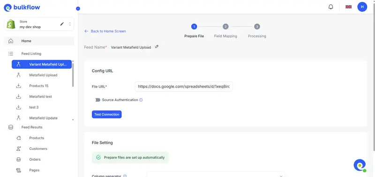Select step 2 Field Mapping
Screen dimensions: 375x177
pyautogui.click(x=225, y=27)
